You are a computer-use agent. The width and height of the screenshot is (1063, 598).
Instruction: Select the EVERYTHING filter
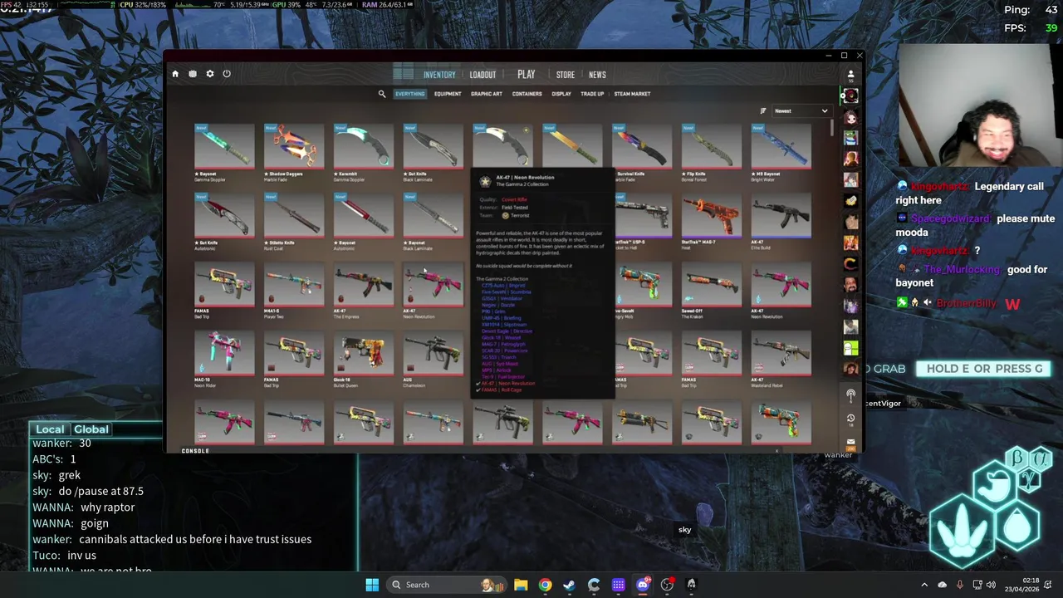(x=409, y=94)
